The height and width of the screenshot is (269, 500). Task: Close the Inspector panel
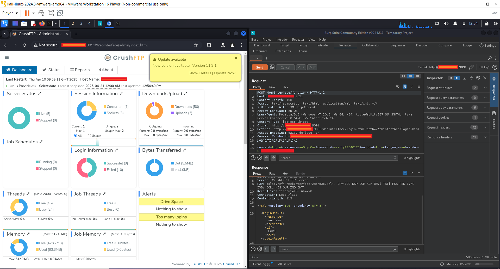tap(485, 78)
